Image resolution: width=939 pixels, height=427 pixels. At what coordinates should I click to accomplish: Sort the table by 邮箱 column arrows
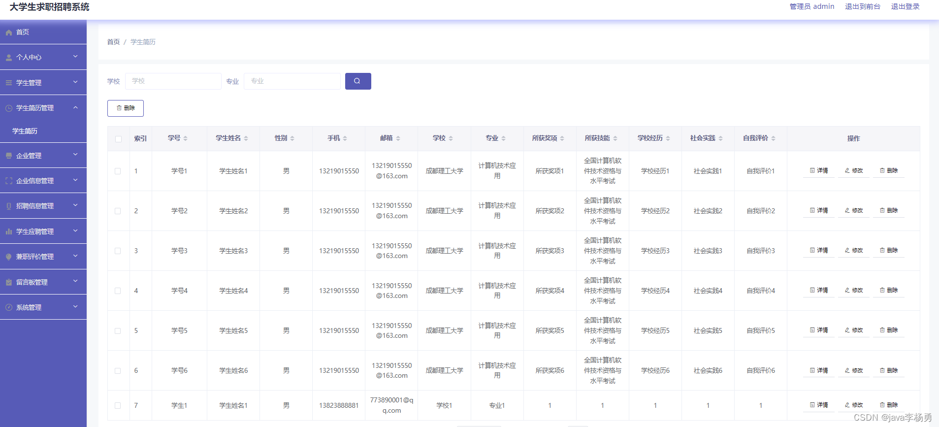398,138
